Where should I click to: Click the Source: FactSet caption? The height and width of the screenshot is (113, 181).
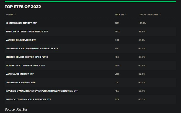point(16,109)
